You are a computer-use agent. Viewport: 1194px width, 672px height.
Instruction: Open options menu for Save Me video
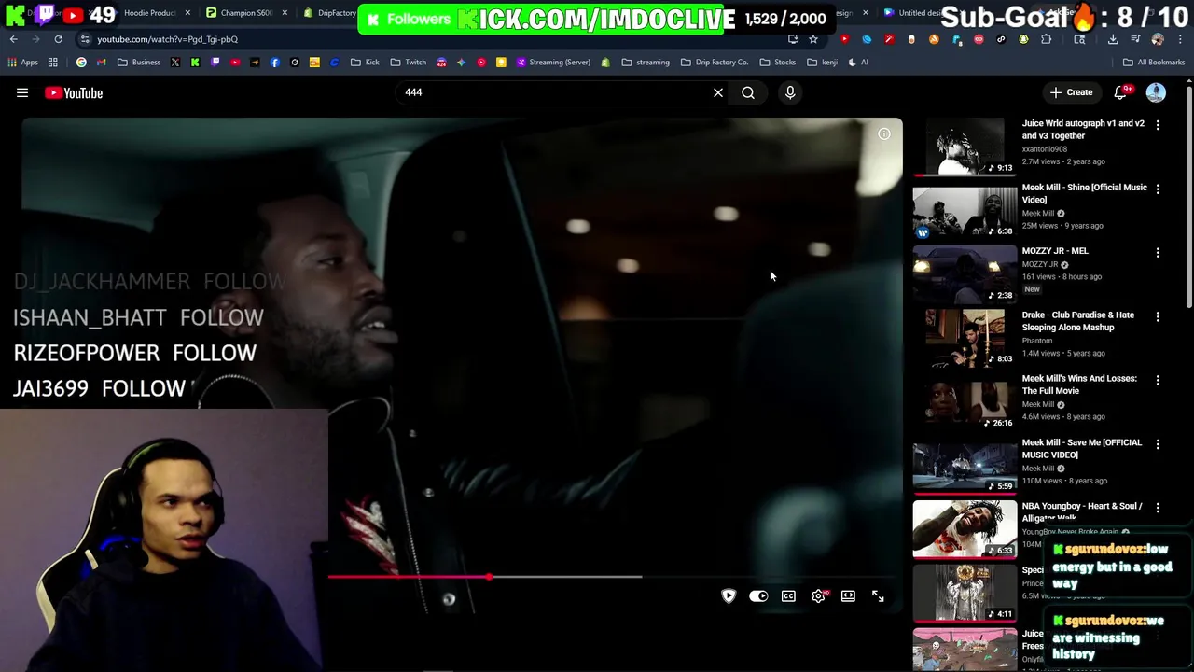pyautogui.click(x=1158, y=444)
